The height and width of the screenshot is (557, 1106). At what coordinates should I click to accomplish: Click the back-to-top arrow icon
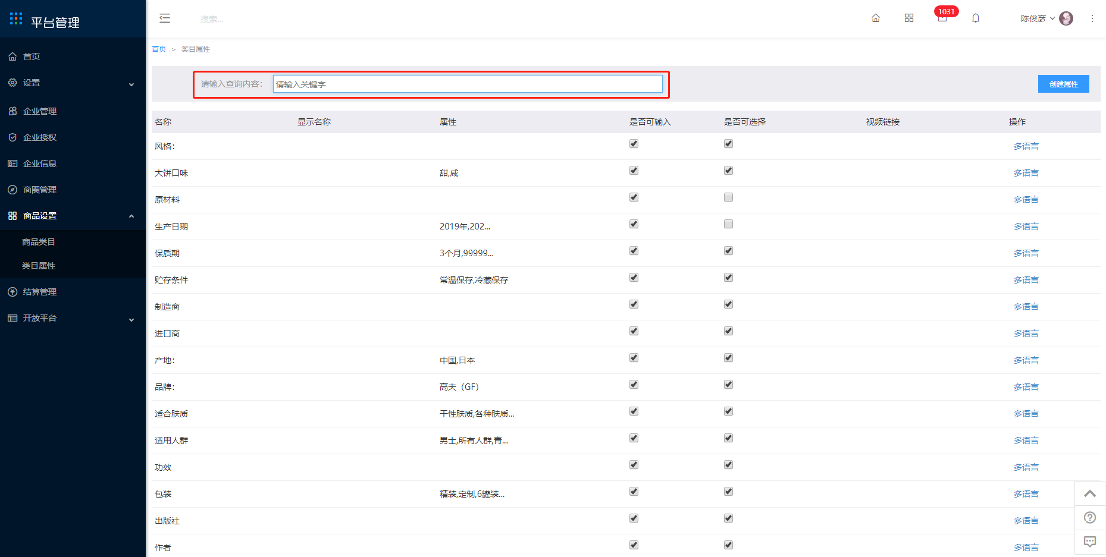coord(1090,493)
